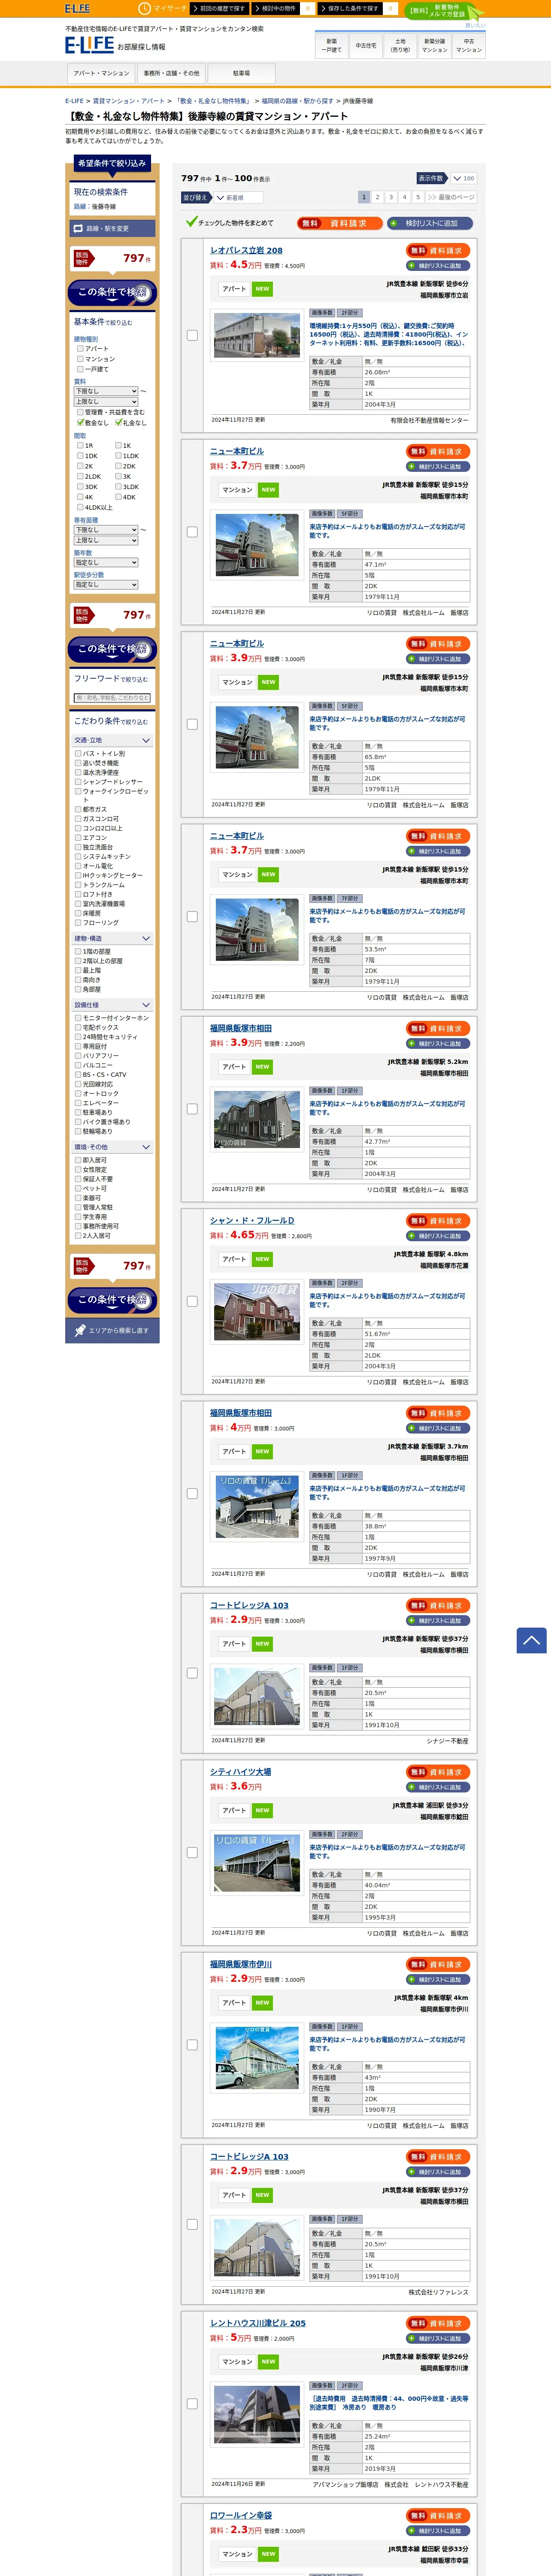Add シャン・ド・フルールD to 検討リスト
This screenshot has height=2576, width=551.
438,1236
